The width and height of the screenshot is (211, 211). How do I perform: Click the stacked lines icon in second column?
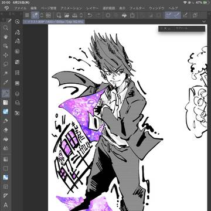click(x=17, y=73)
